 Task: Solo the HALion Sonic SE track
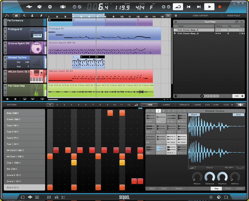click(5, 76)
